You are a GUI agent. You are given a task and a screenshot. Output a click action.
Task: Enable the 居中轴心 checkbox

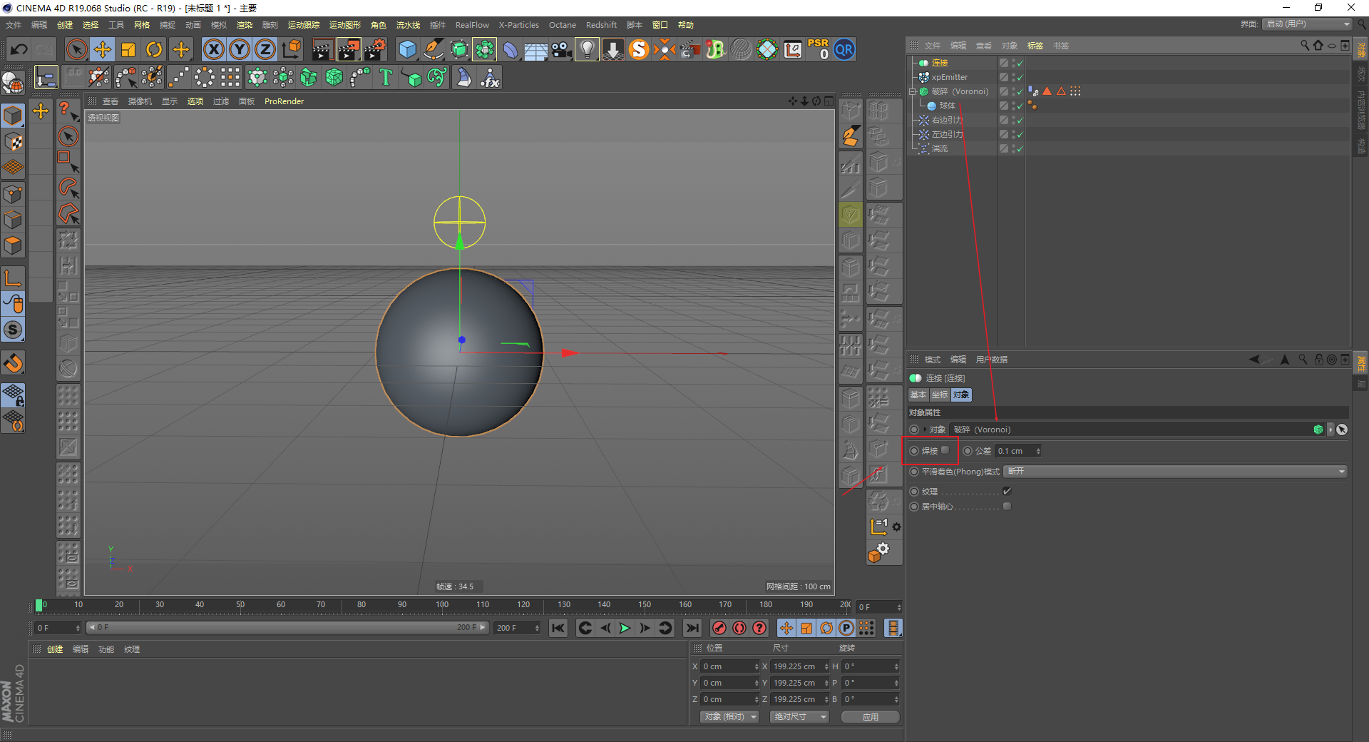coord(1007,507)
